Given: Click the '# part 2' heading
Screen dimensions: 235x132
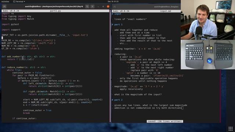Looking at the screenshot, I should tap(117, 100).
